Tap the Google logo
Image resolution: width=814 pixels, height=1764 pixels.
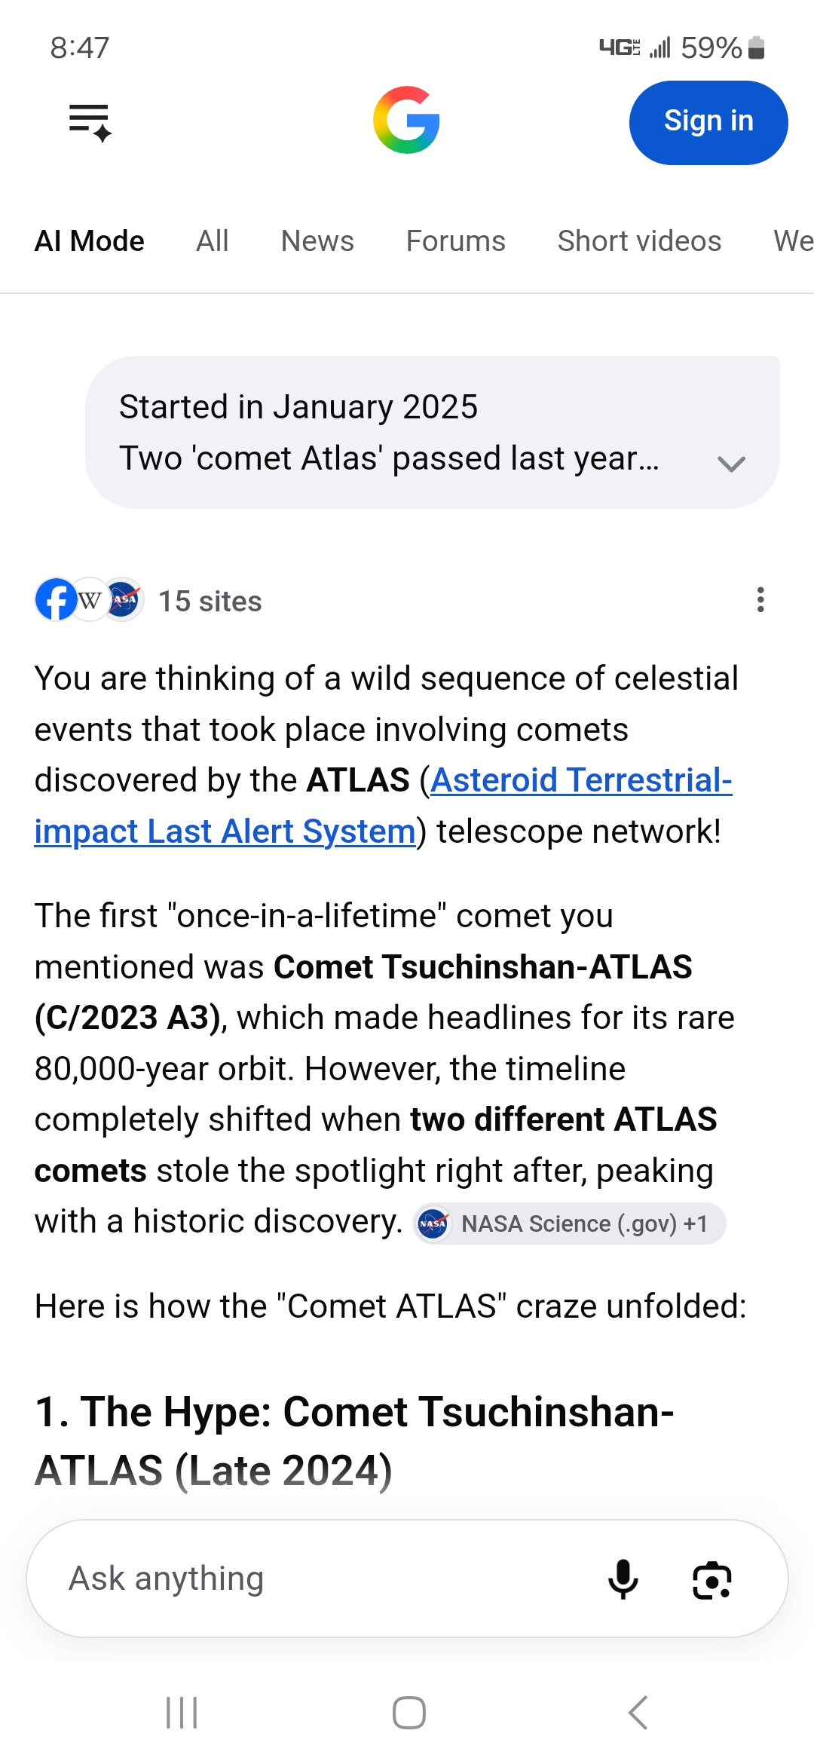tap(406, 121)
